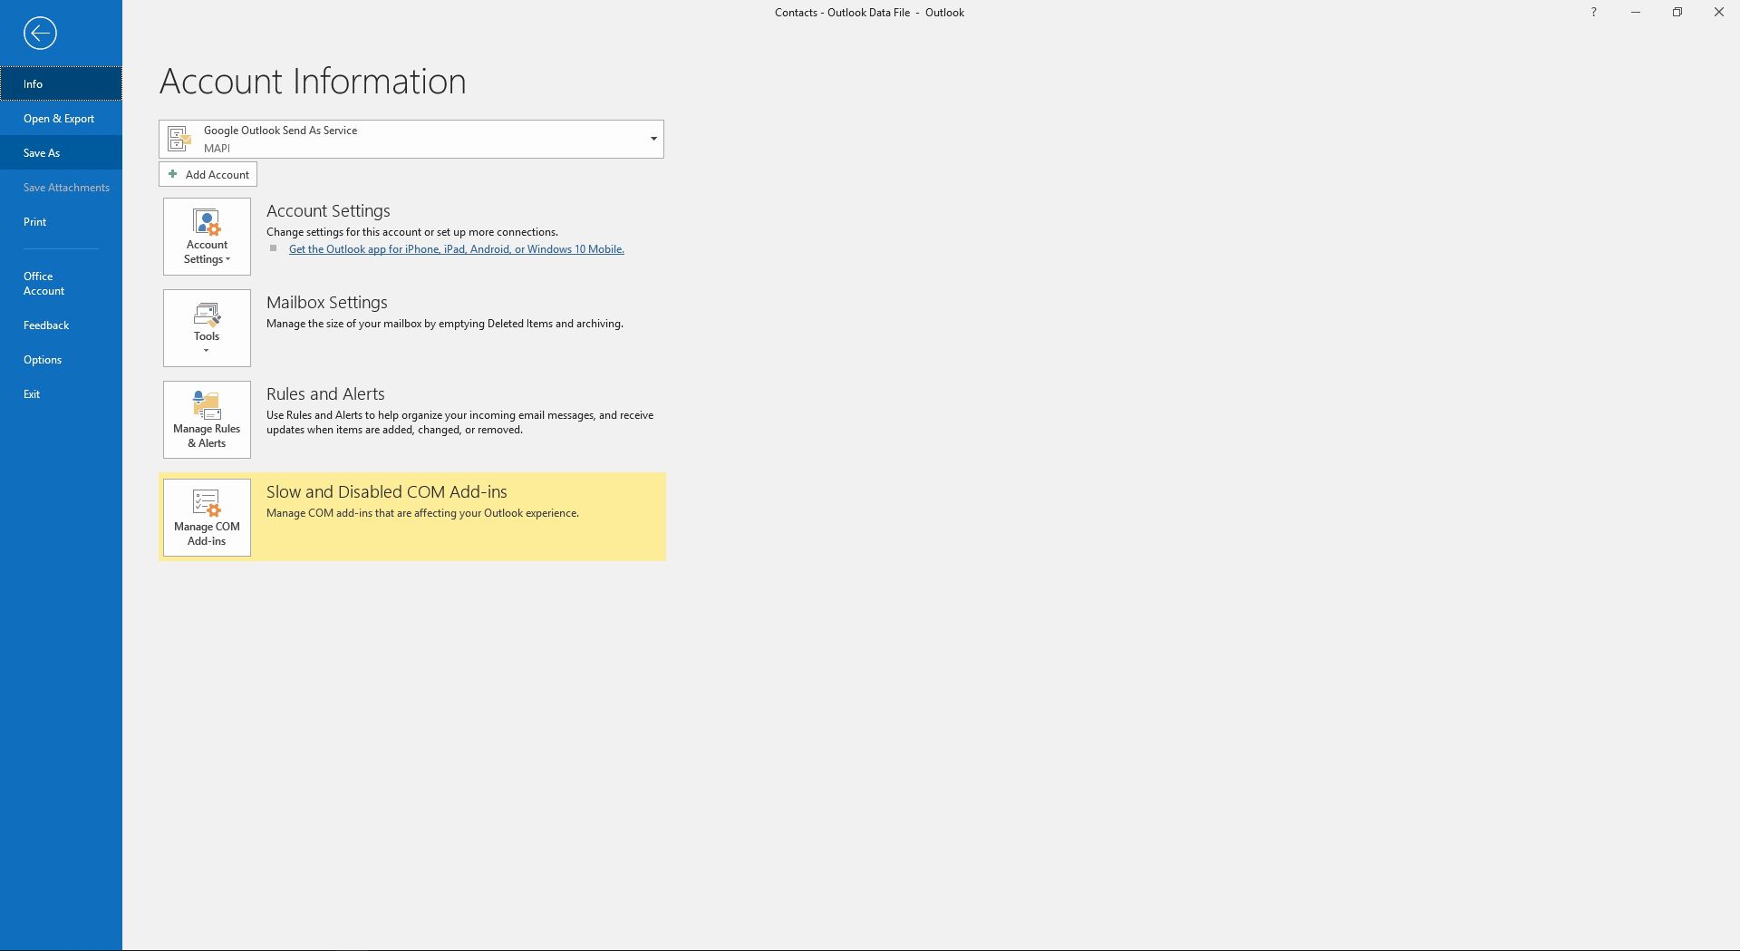Select Print in the sidebar
The image size is (1740, 951).
coord(61,221)
